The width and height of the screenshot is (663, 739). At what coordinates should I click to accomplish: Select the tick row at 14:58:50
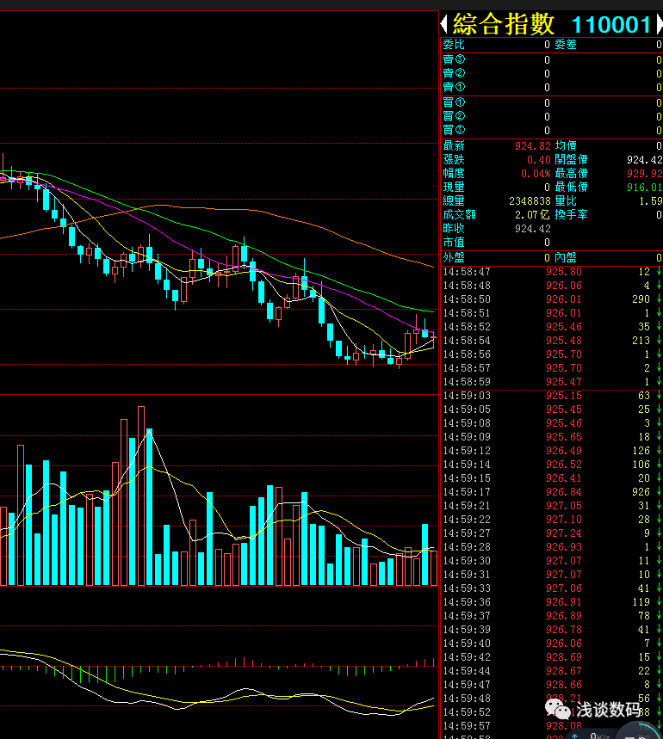[552, 299]
